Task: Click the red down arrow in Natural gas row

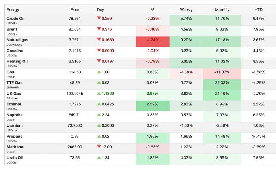Action: pyautogui.click(x=99, y=40)
